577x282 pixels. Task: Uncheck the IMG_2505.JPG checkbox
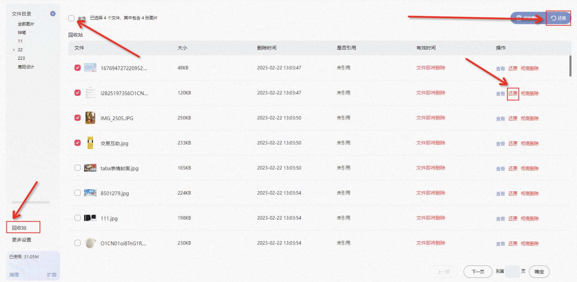[x=77, y=118]
